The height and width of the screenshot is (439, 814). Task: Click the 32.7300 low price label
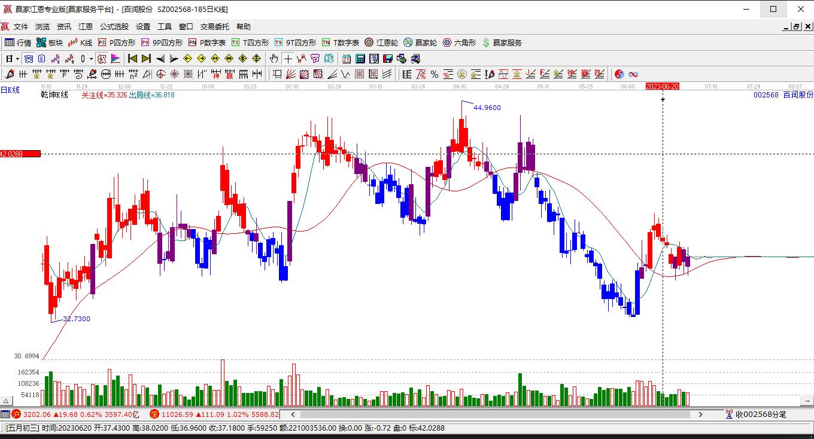(x=77, y=319)
